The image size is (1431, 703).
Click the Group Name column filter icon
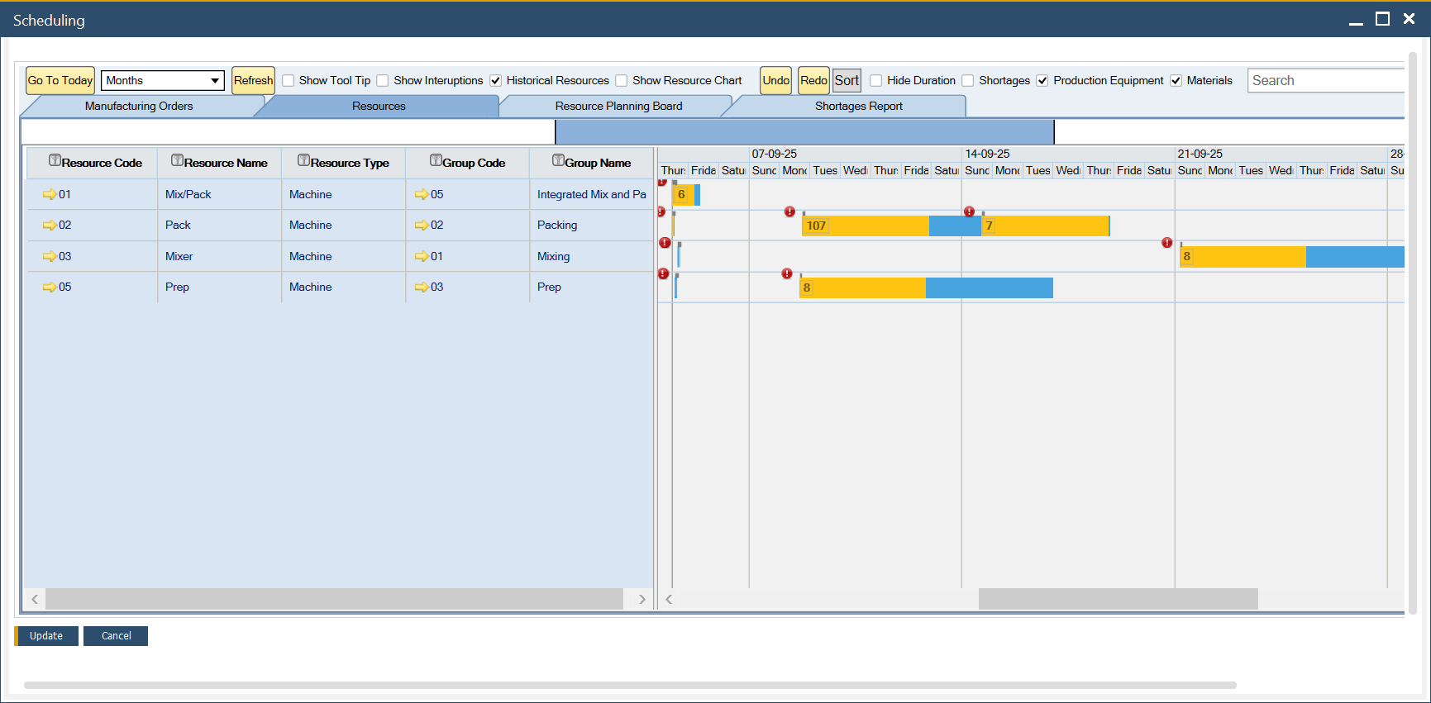click(558, 160)
